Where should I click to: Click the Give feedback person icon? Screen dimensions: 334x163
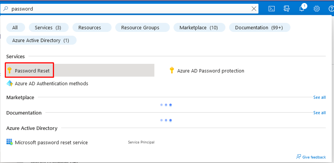298,157
